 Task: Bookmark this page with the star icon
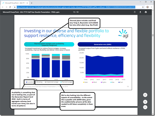coord(143,7)
